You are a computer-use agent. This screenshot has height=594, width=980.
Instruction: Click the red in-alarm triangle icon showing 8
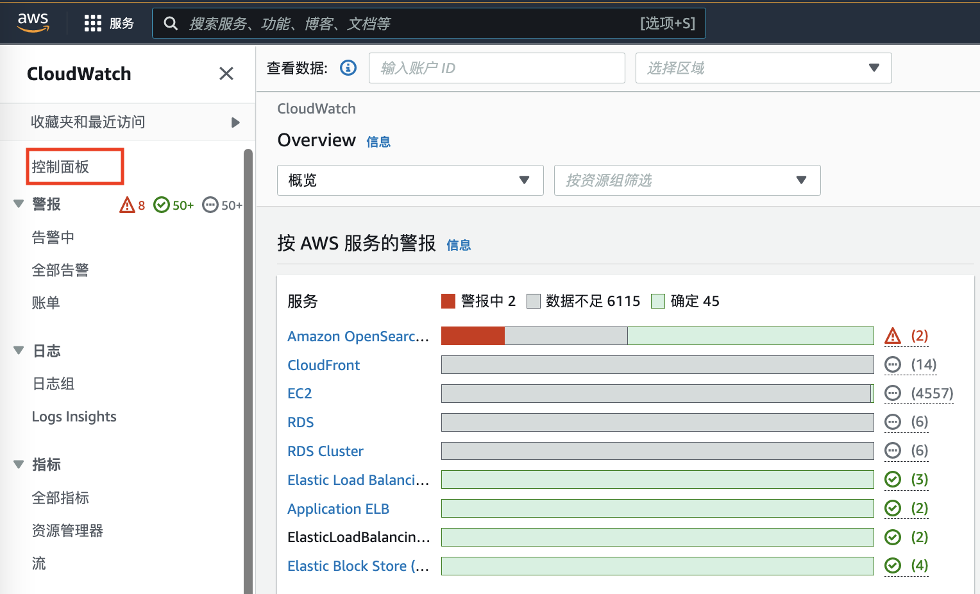(x=127, y=205)
